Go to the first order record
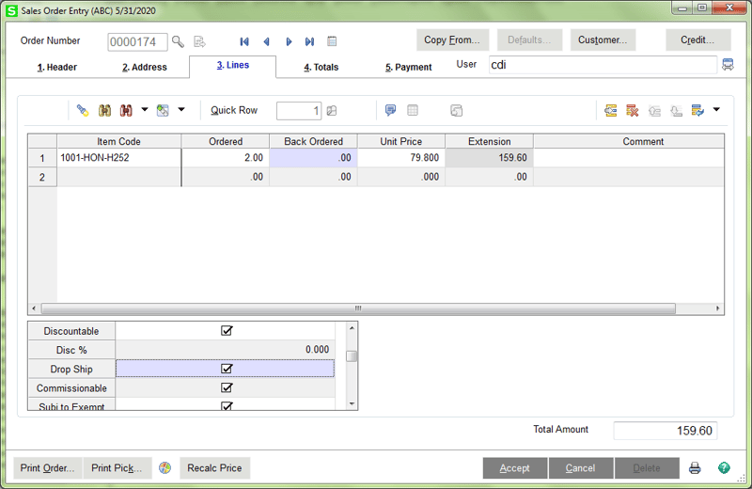 (244, 41)
